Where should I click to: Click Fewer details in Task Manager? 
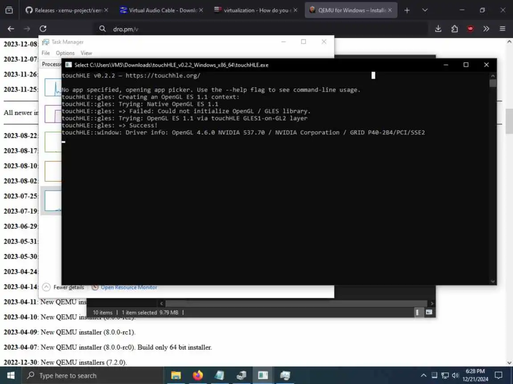click(64, 288)
